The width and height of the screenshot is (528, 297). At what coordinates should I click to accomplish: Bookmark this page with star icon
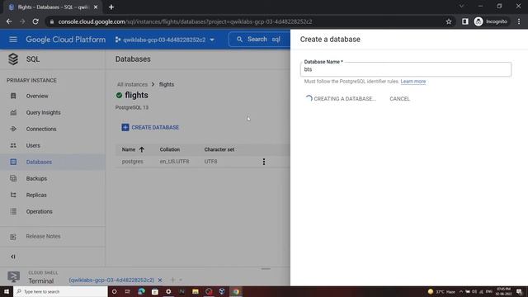coord(449,21)
